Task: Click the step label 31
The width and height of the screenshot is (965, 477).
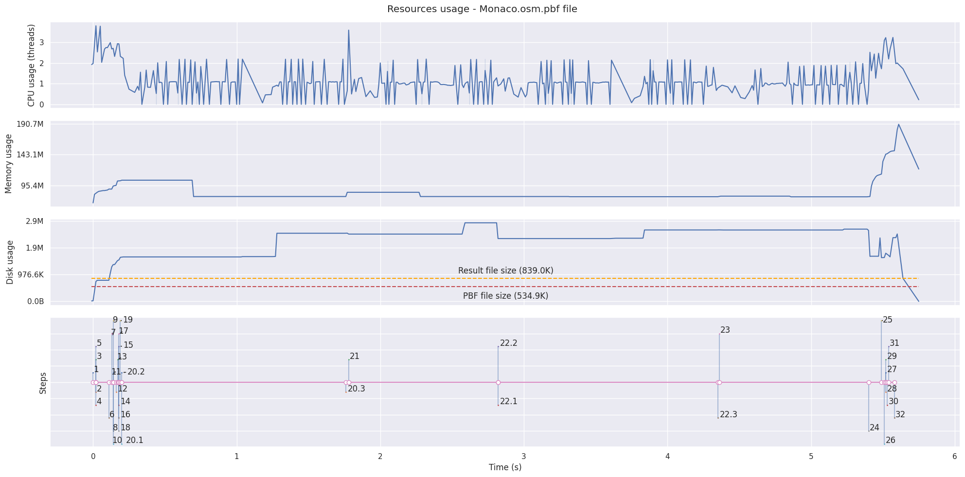Action: (x=894, y=343)
